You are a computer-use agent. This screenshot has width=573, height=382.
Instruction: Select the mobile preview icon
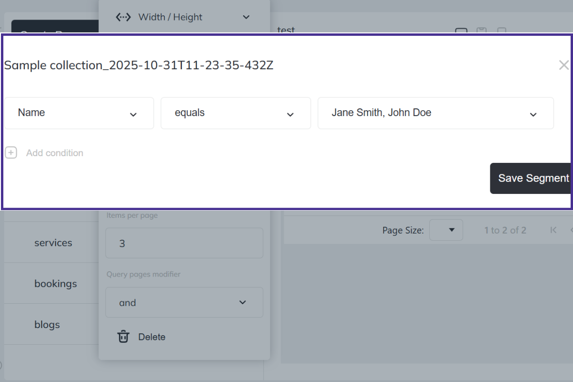[x=502, y=31]
